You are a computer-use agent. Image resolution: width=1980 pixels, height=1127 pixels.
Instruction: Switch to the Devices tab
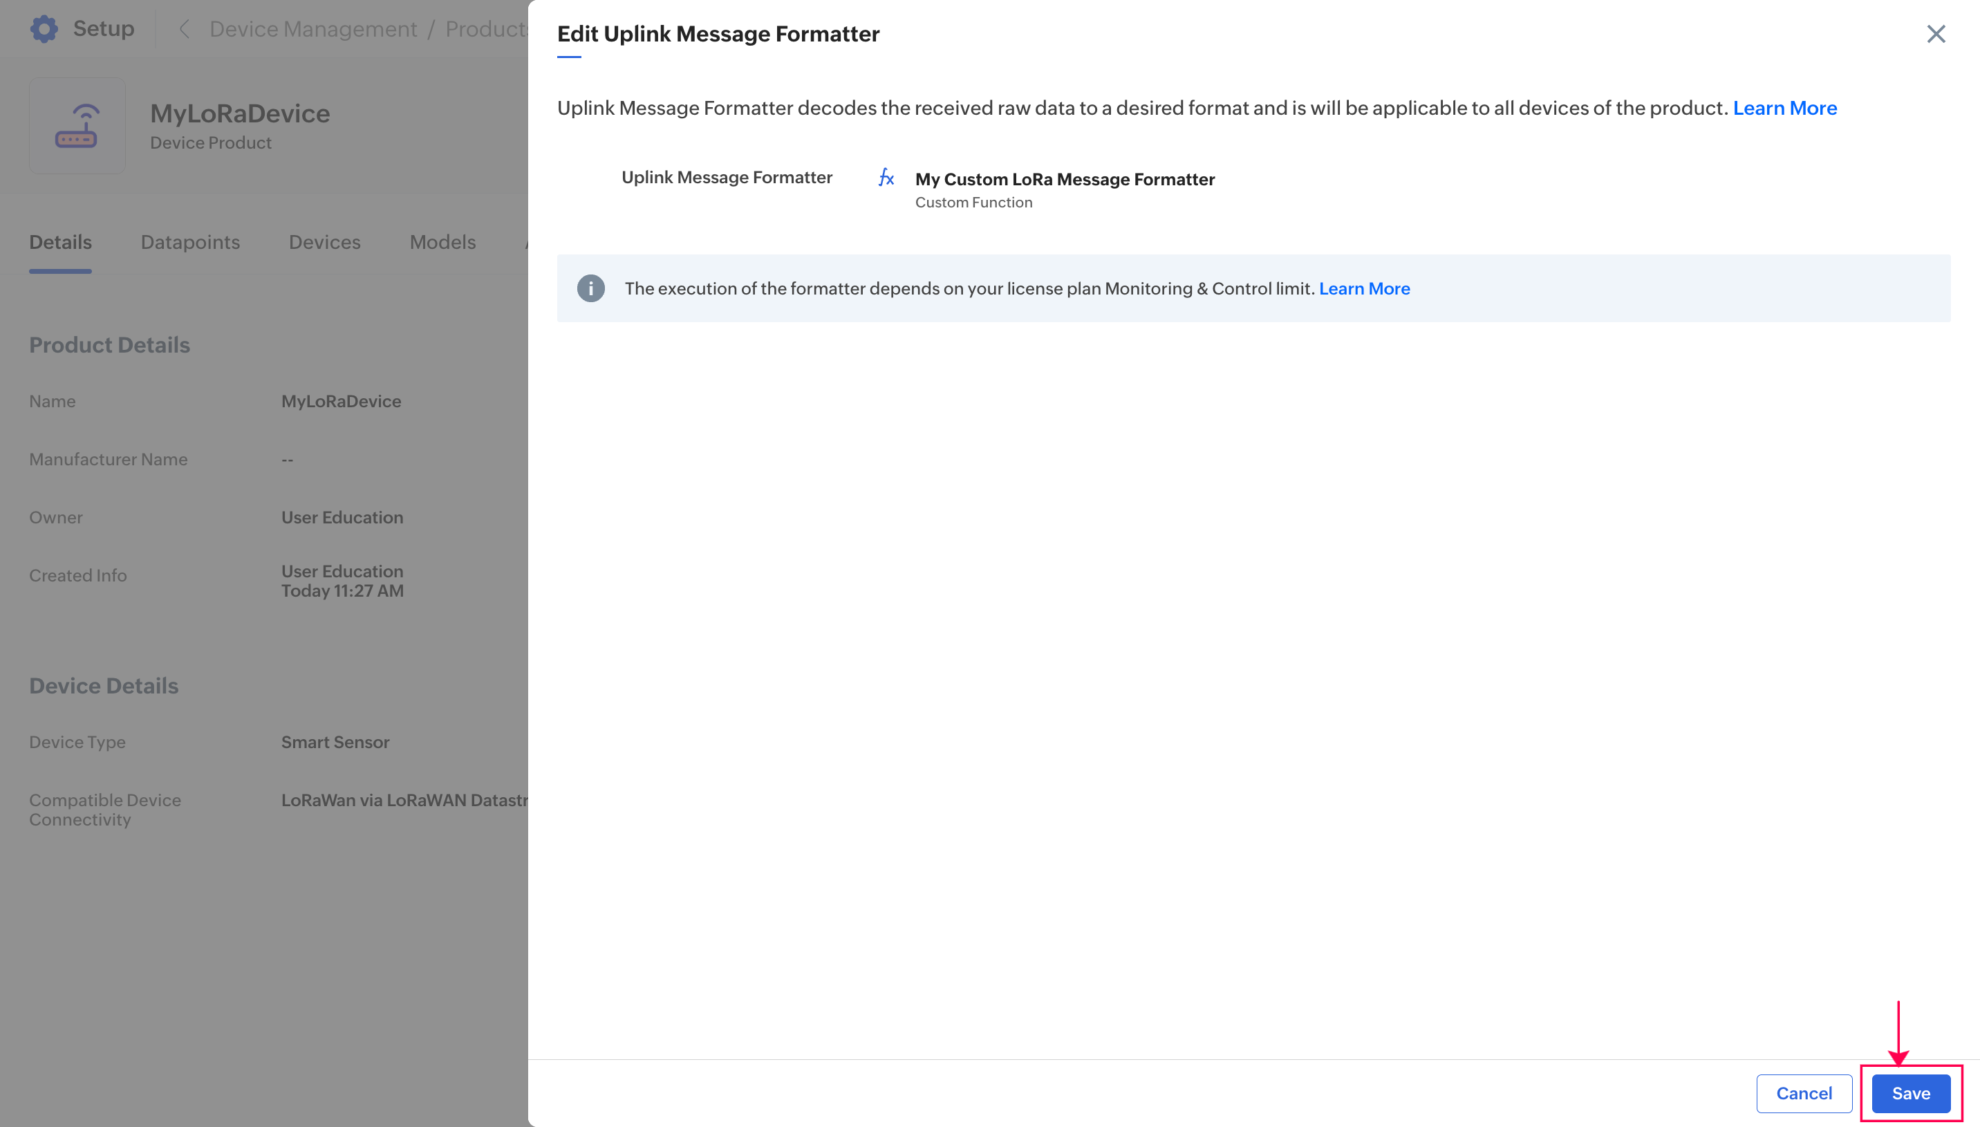point(324,242)
